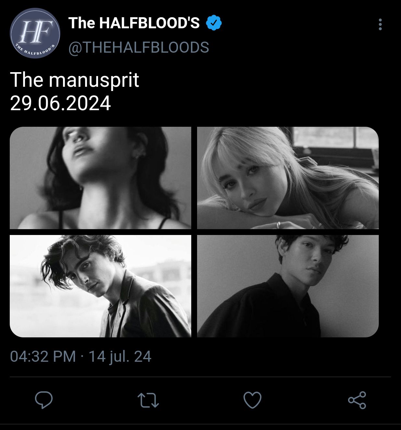
Task: Tap the reply speech bubble icon
Action: coord(44,400)
